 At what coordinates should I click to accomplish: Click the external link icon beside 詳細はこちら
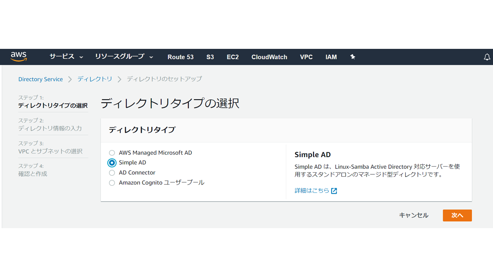[334, 191]
